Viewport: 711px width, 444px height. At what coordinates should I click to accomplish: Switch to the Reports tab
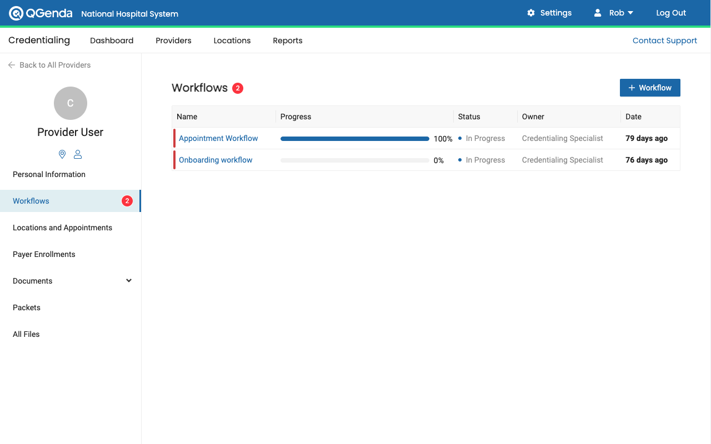pos(287,41)
